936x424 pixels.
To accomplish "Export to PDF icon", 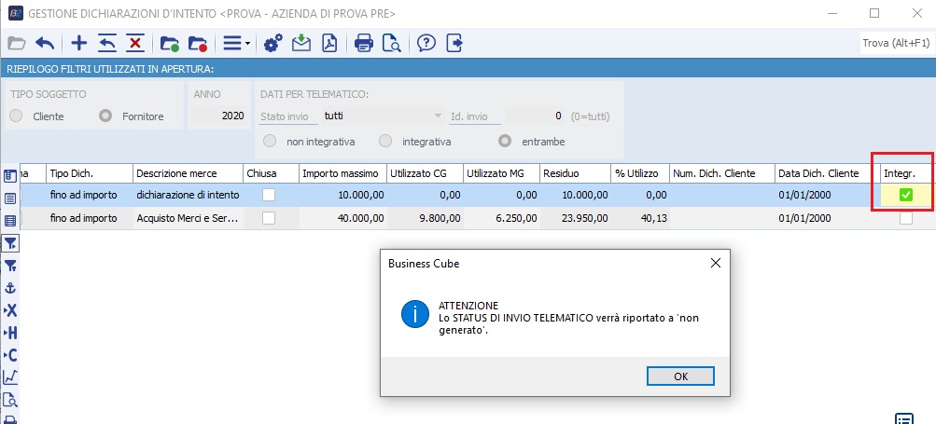I will 329,44.
